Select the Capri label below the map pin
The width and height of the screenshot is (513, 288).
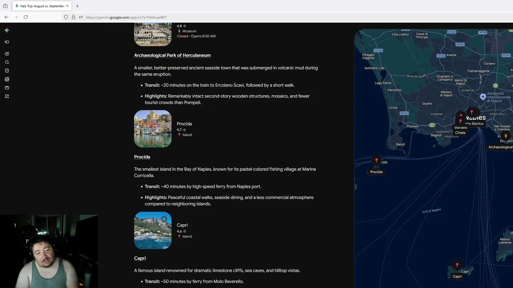coord(457,276)
